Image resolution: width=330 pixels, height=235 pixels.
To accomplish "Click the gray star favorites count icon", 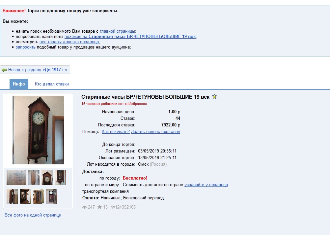I will click(99, 207).
